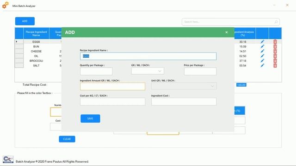Screen dimensions: 296x166
Task: Click the edit pencil icon for BROCCOLI row
Action: [262, 60]
